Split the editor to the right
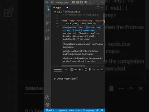This screenshot has height=112, width=149. pyautogui.click(x=98, y=7)
